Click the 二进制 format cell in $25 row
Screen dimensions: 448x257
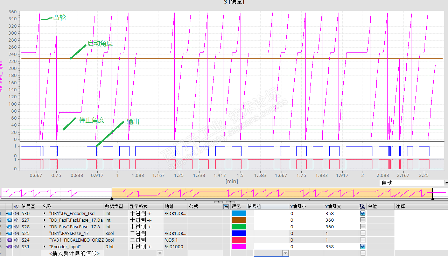coord(146,233)
